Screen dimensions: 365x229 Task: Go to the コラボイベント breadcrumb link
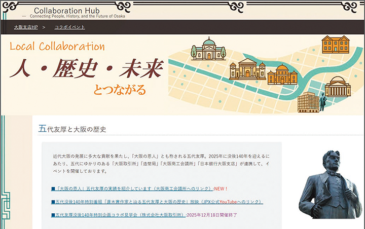(69, 27)
